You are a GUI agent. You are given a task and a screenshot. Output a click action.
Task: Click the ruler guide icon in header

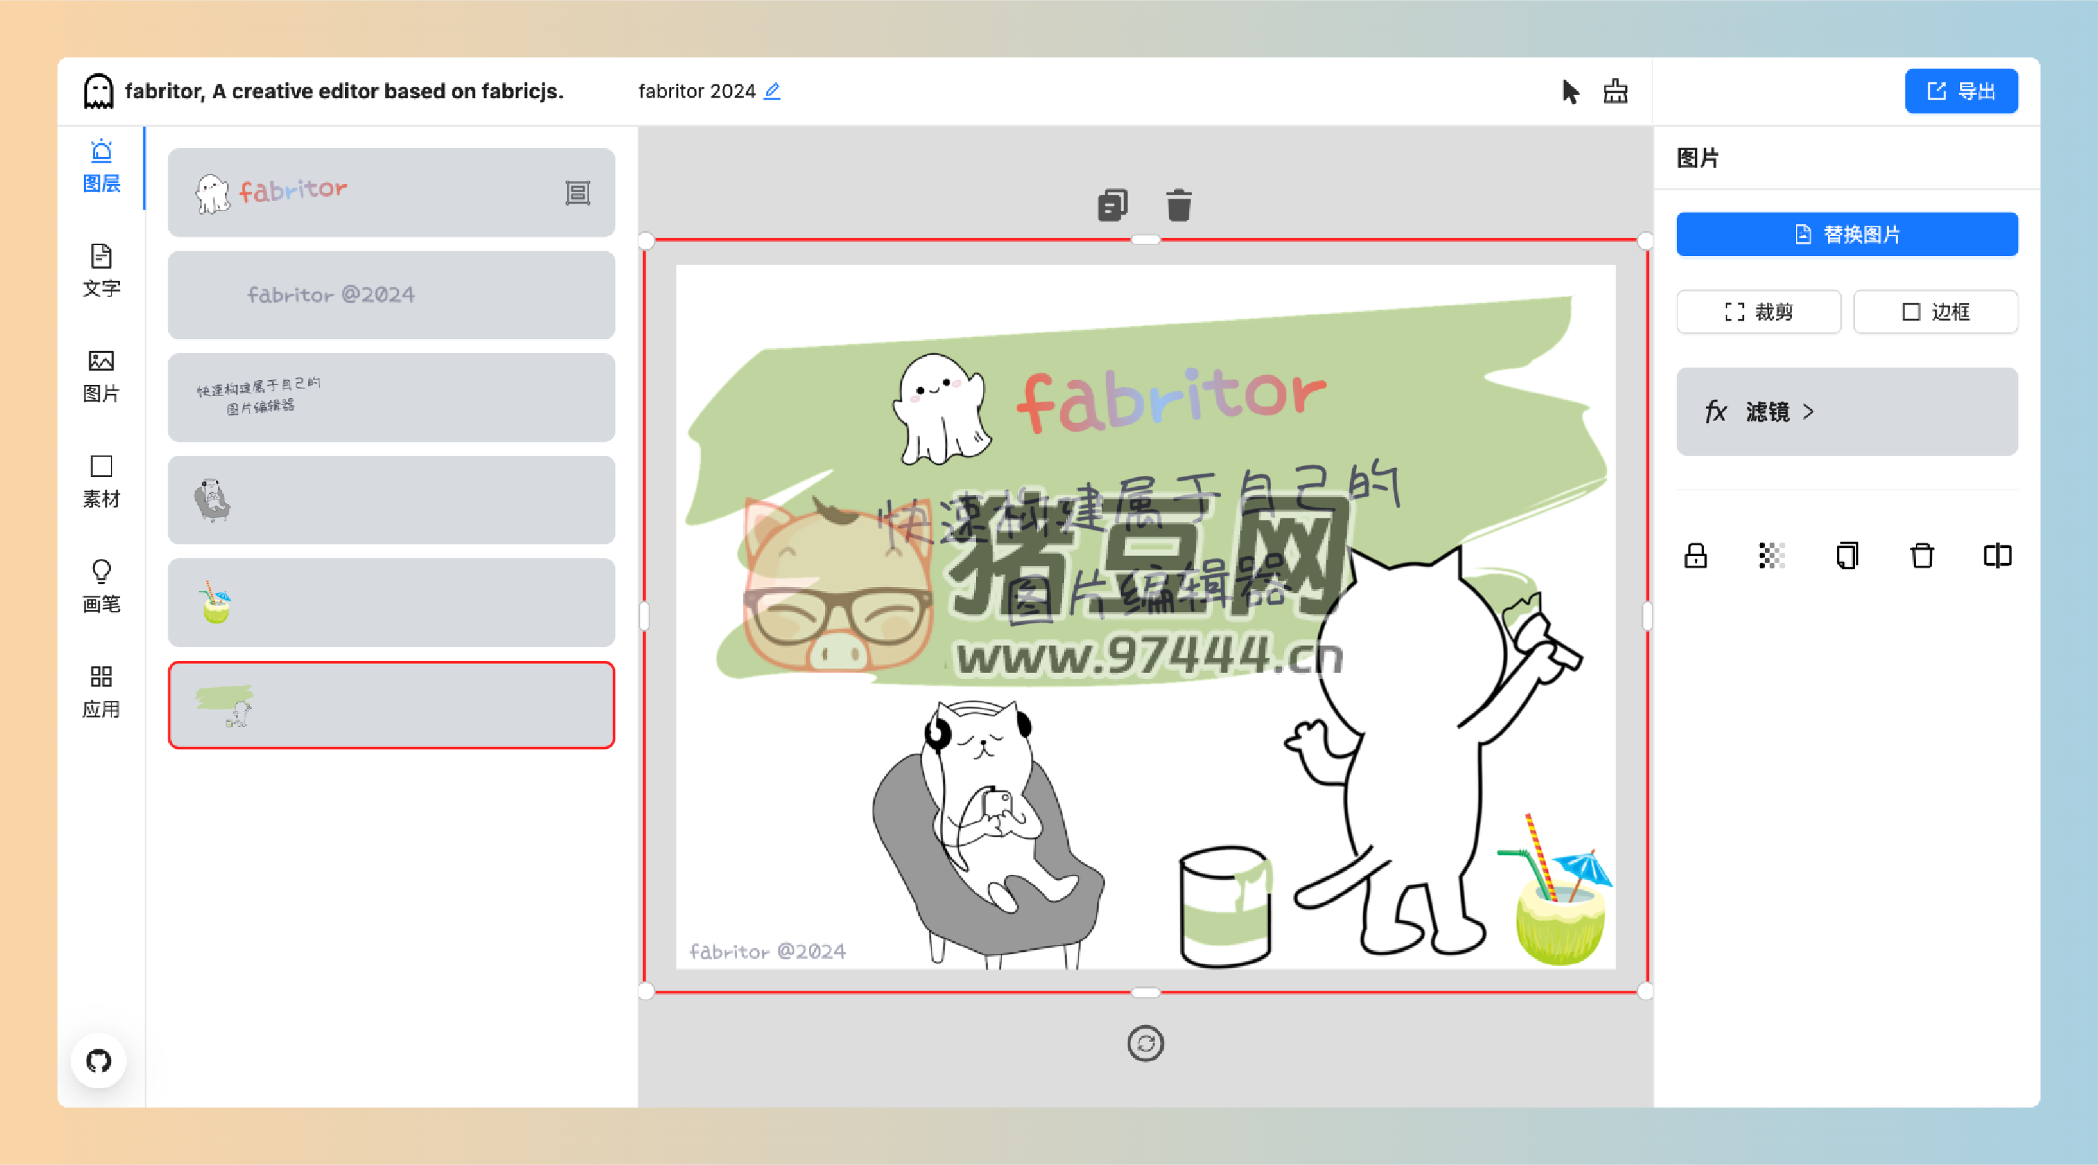pyautogui.click(x=1616, y=92)
